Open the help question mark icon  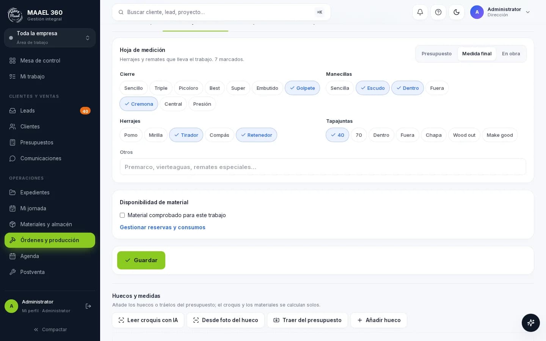(x=438, y=12)
